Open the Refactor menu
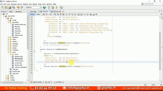Screen dimensions: 163x91 [25, 4]
